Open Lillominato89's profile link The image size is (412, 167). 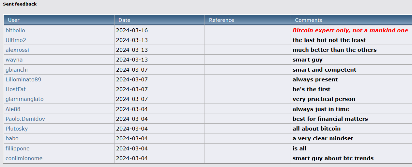[23, 79]
